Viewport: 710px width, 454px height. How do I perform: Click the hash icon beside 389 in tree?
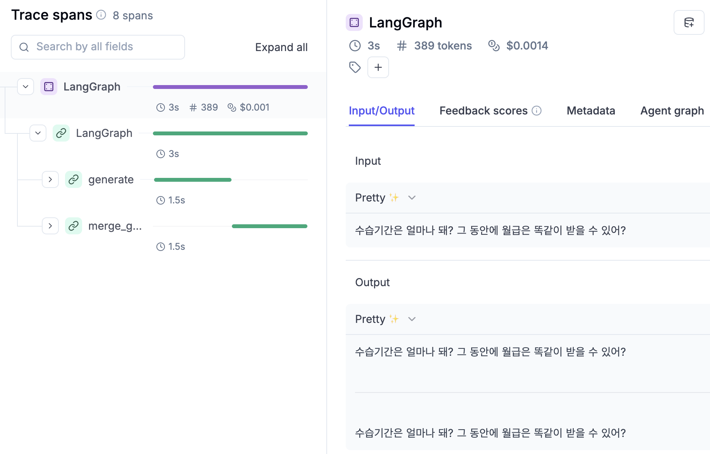pyautogui.click(x=193, y=108)
